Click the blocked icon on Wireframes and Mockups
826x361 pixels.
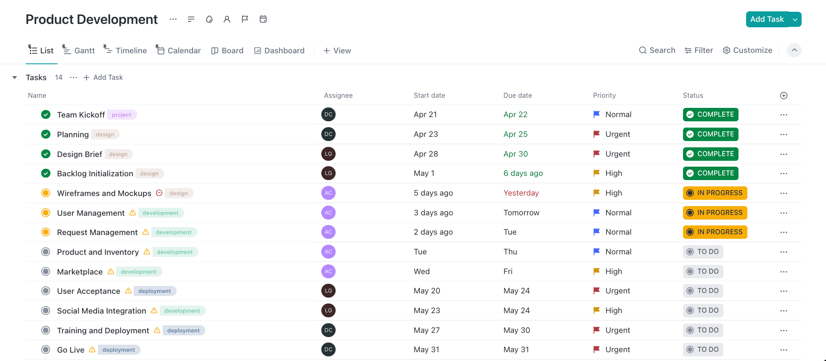(159, 193)
